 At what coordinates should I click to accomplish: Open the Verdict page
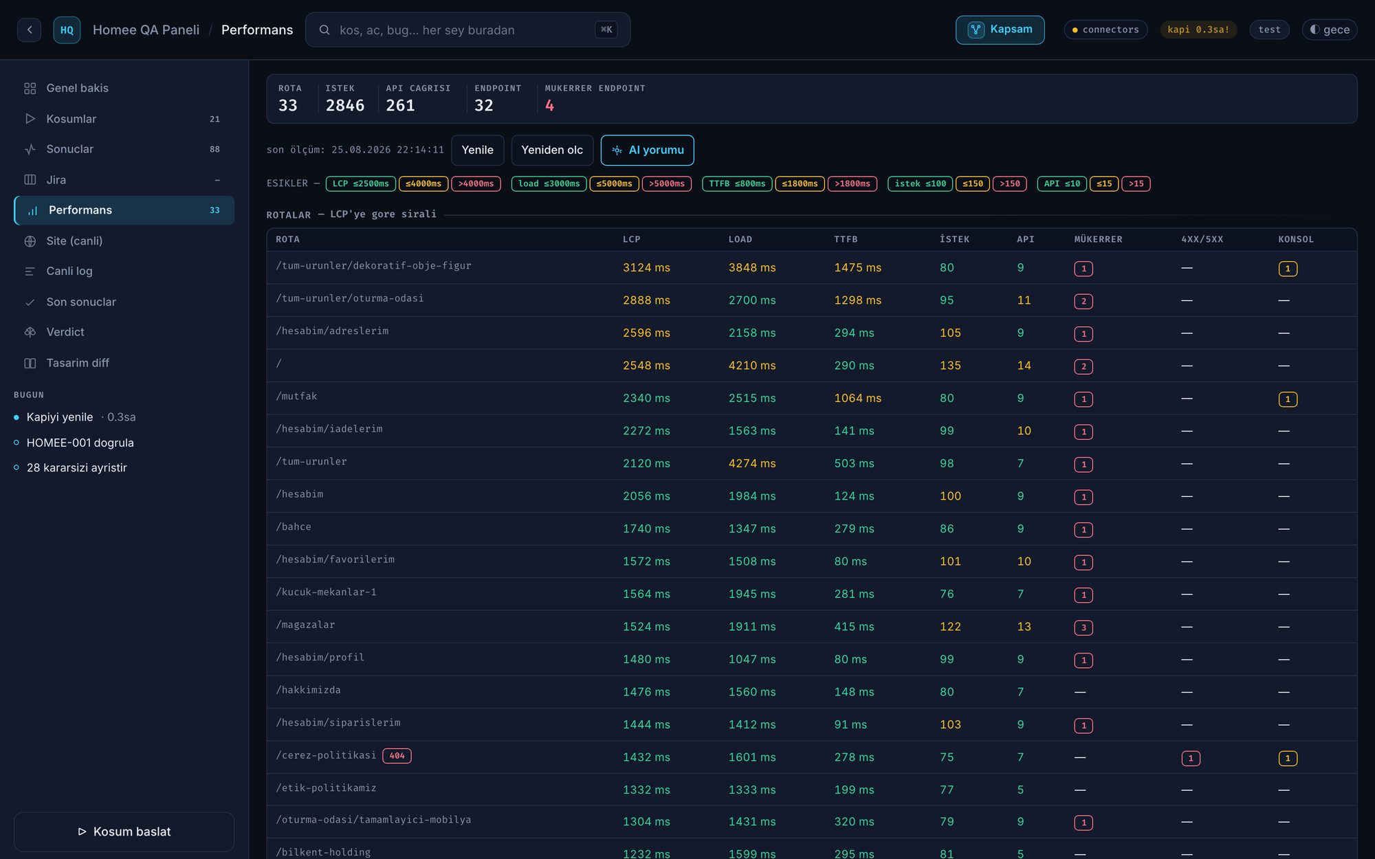click(x=124, y=332)
